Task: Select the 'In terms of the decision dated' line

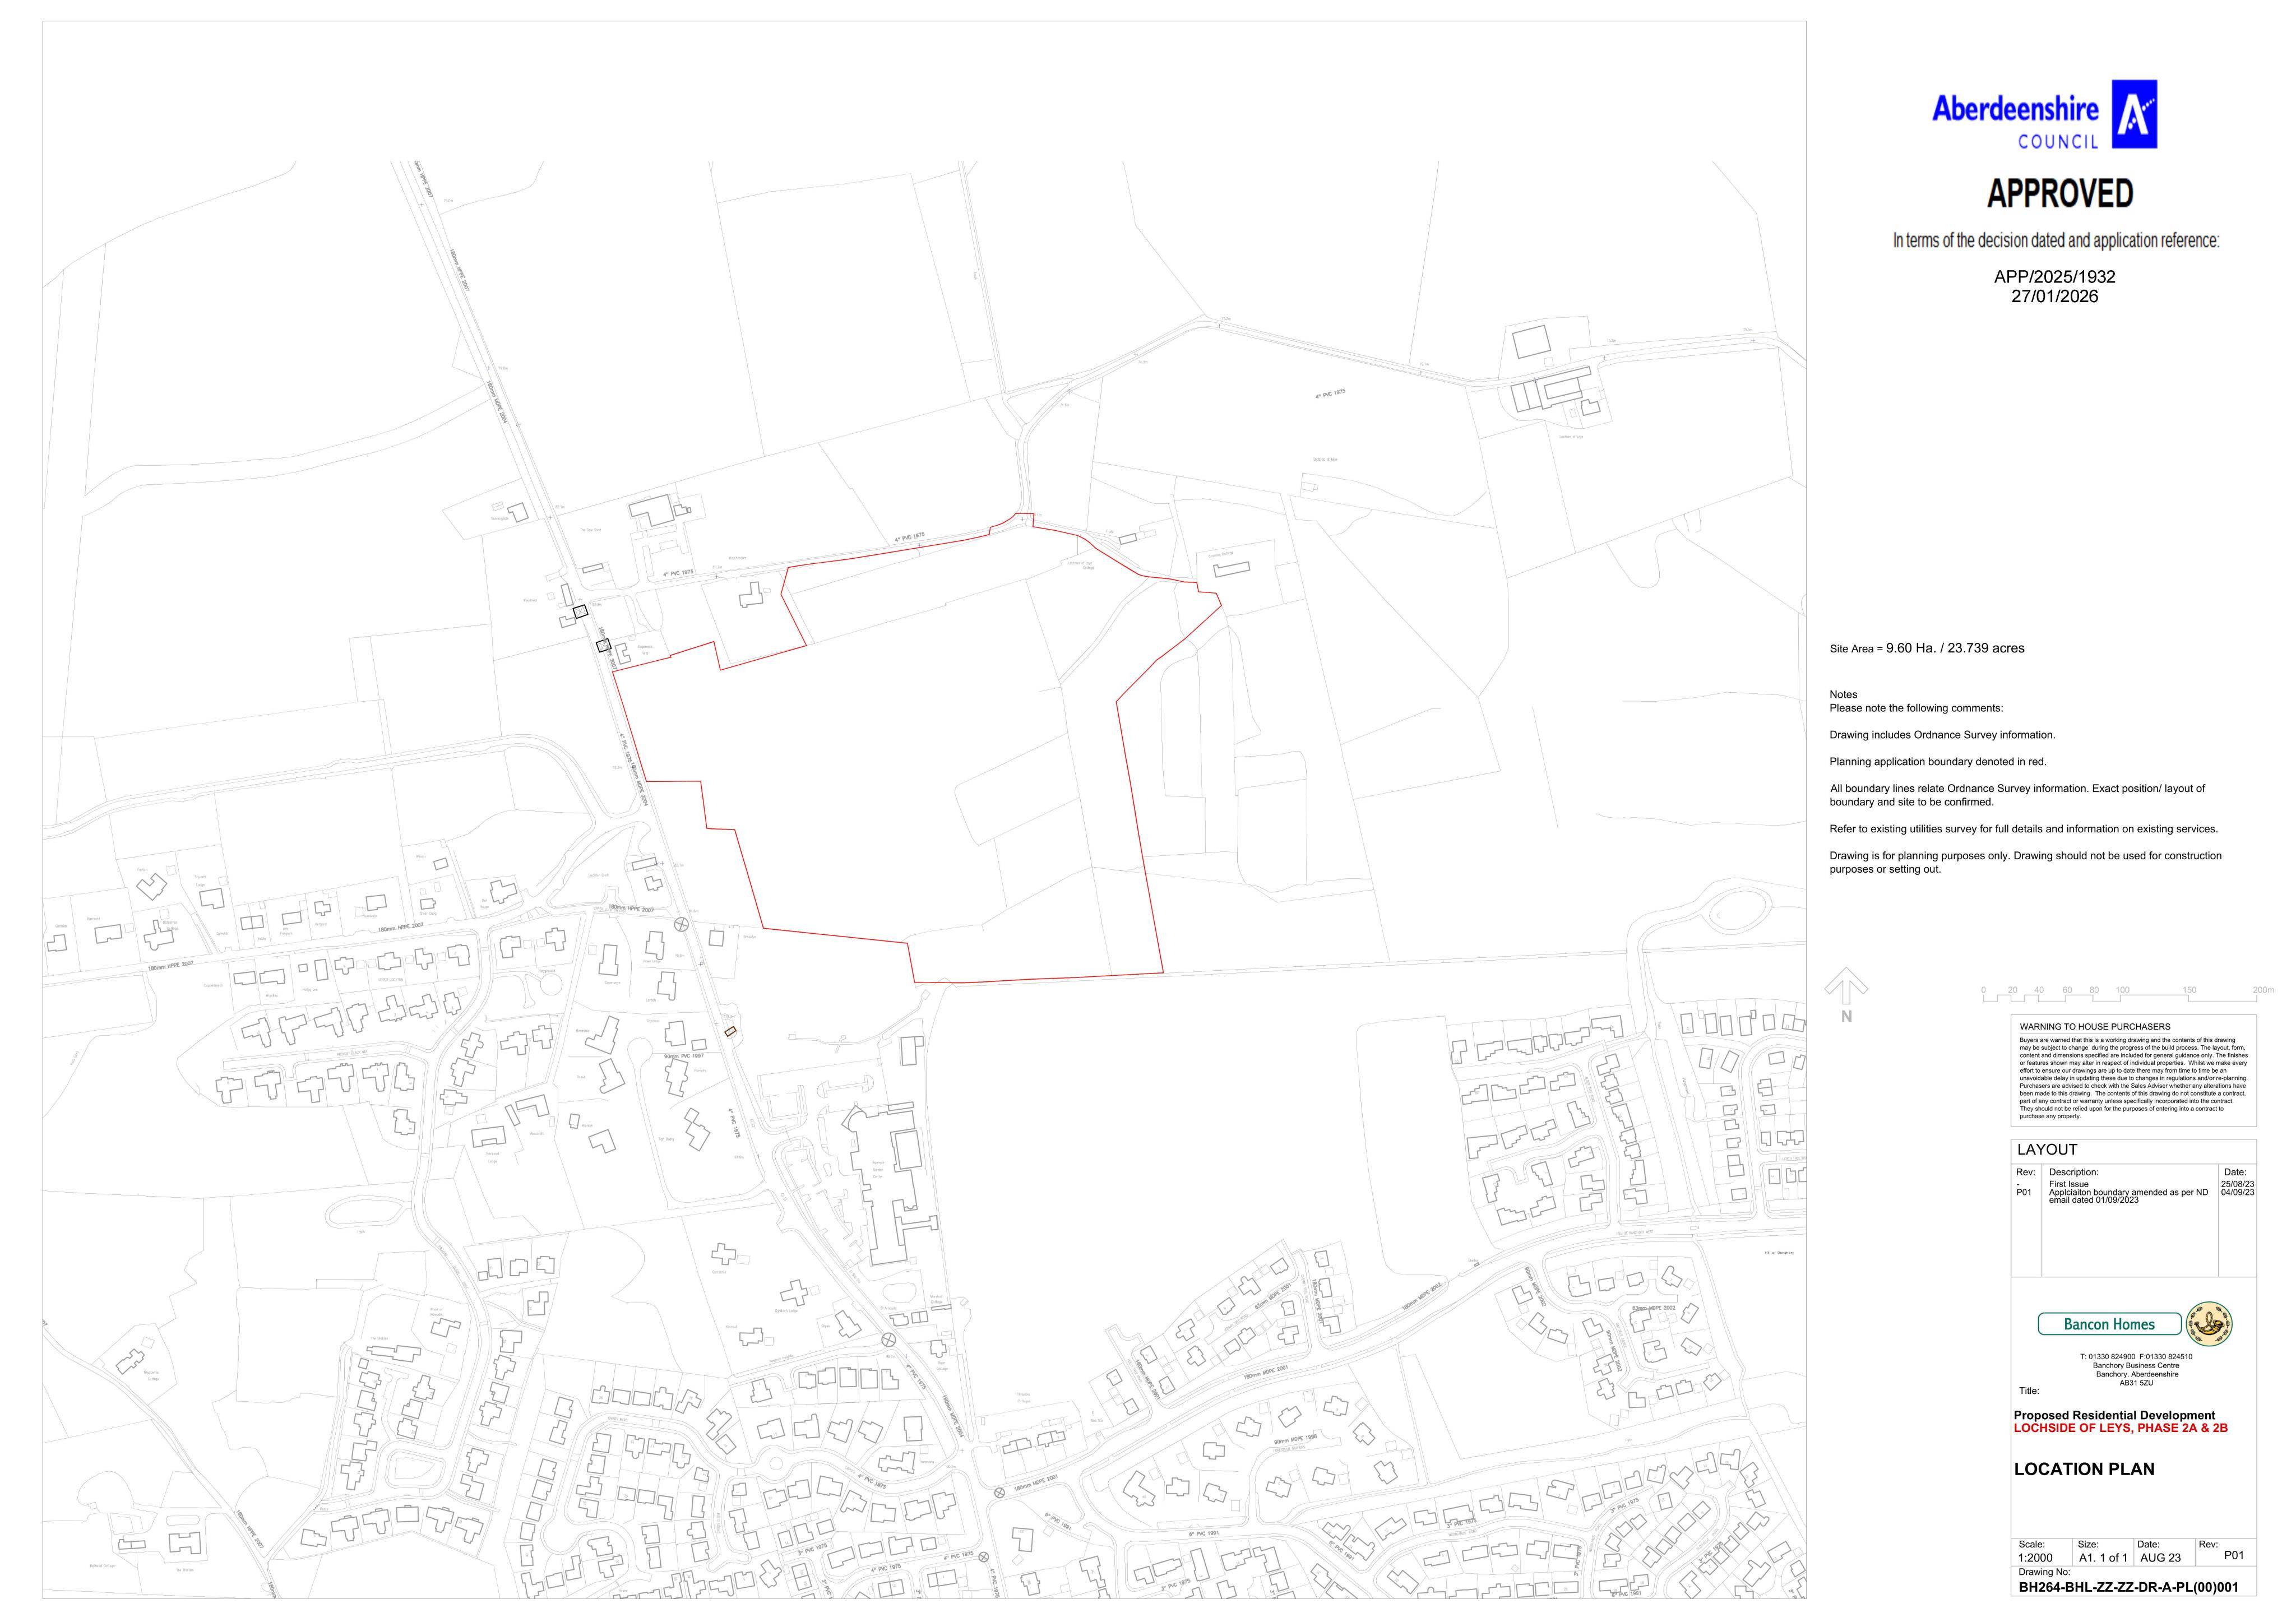Action: coord(2055,240)
